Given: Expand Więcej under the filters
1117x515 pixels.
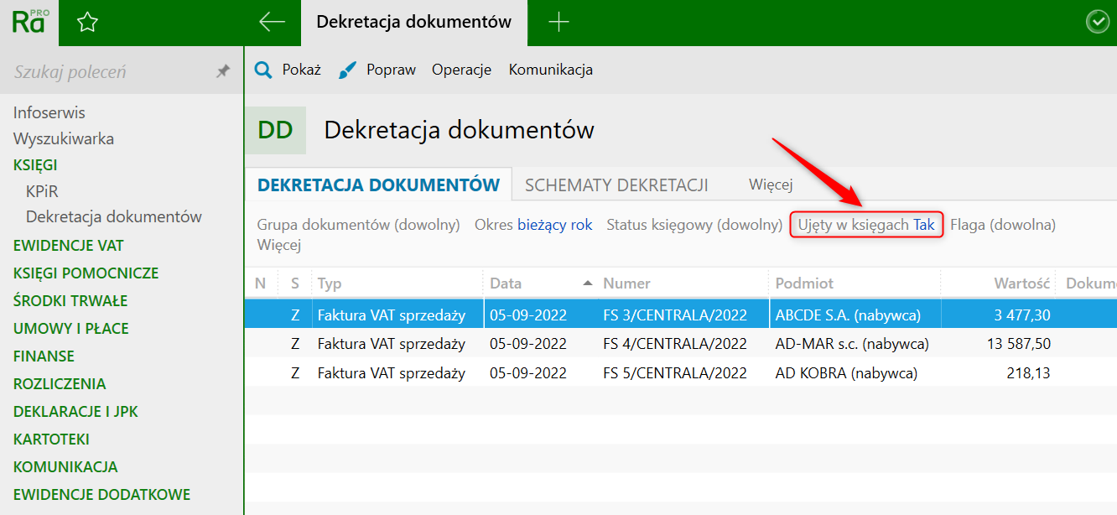Looking at the screenshot, I should pyautogui.click(x=279, y=245).
